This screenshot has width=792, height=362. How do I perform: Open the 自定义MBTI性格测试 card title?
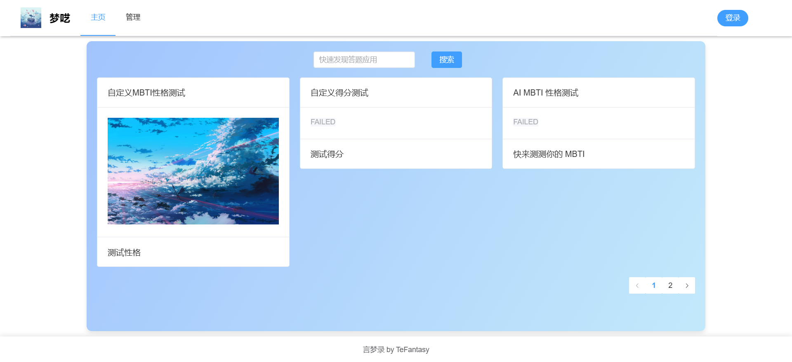(146, 93)
